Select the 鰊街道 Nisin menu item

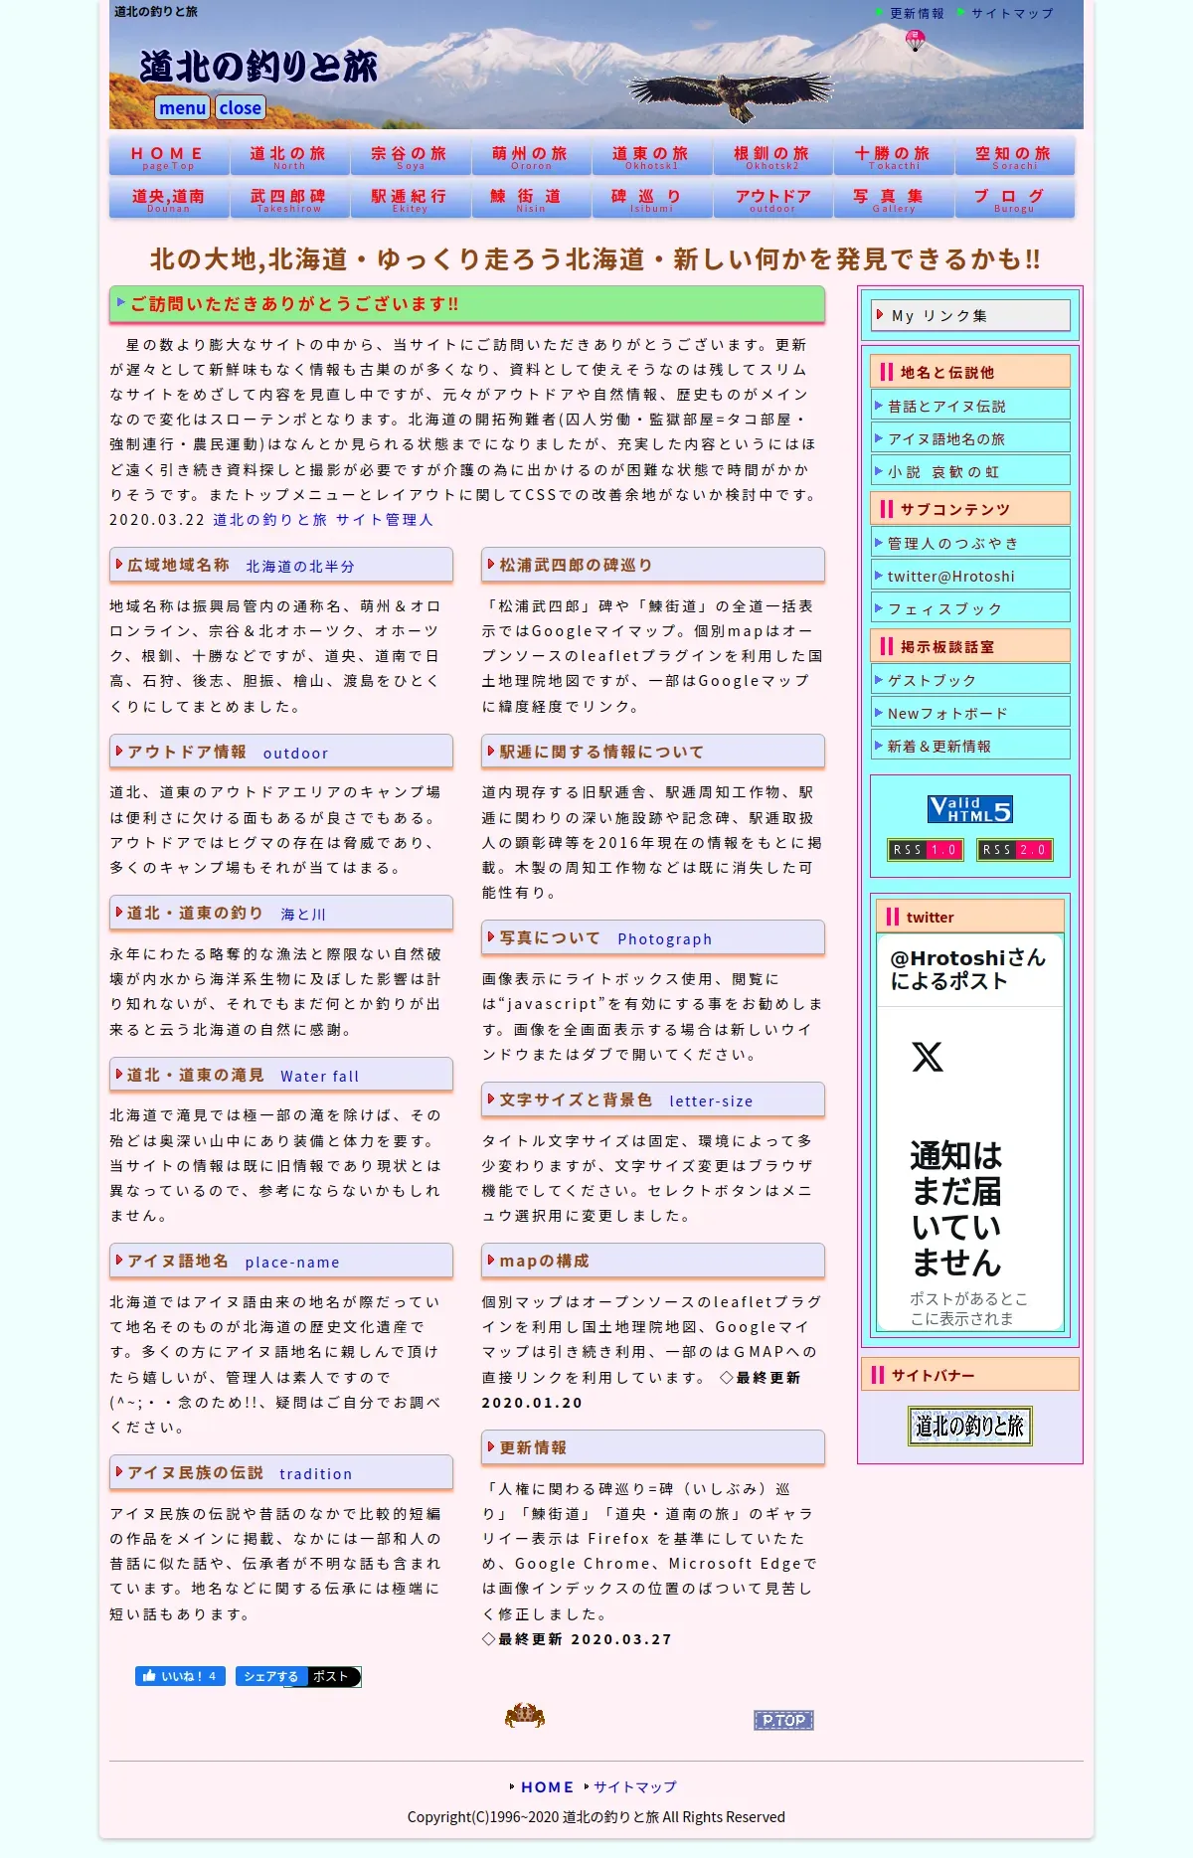point(531,199)
